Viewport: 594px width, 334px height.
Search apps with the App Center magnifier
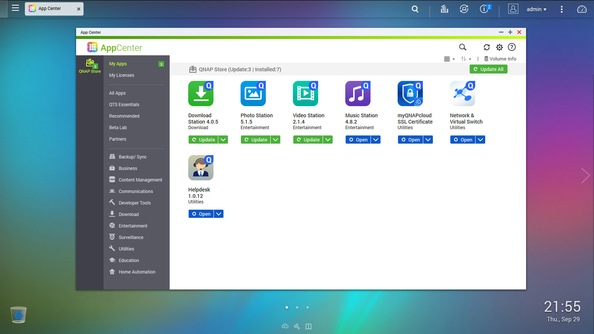pyautogui.click(x=463, y=47)
